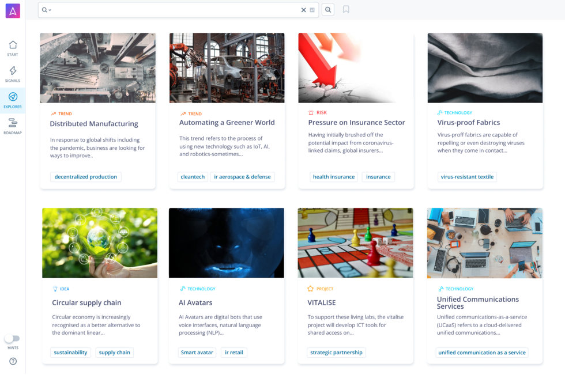This screenshot has width=565, height=375.
Task: Select the insurance tag
Action: (x=378, y=177)
